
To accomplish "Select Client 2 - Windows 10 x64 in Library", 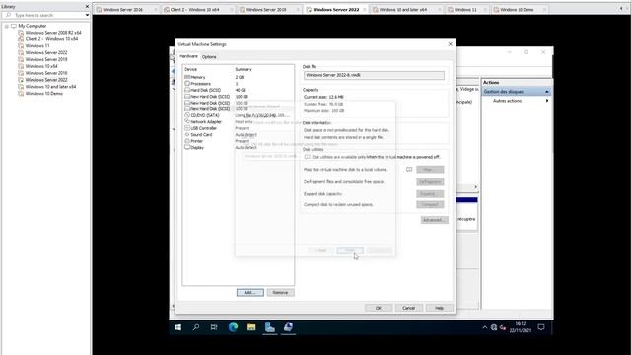I will [51, 39].
